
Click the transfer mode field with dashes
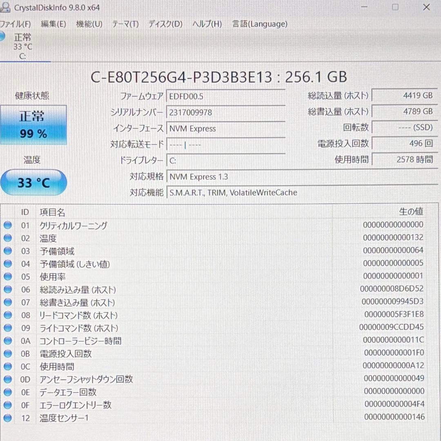point(226,145)
